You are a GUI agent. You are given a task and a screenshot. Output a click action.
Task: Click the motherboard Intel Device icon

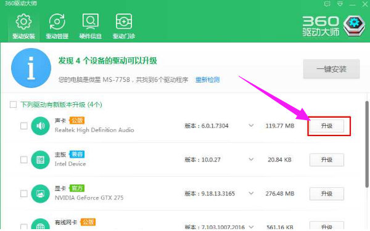click(40, 160)
